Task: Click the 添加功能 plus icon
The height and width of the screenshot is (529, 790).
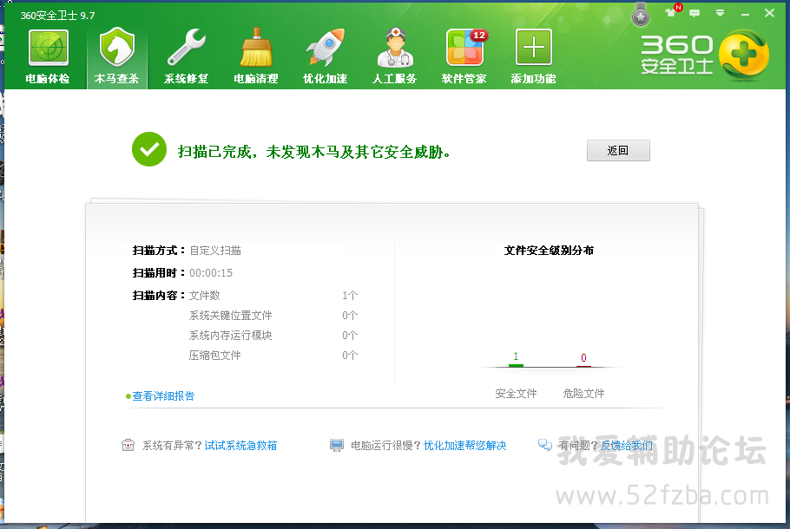Action: pos(534,56)
